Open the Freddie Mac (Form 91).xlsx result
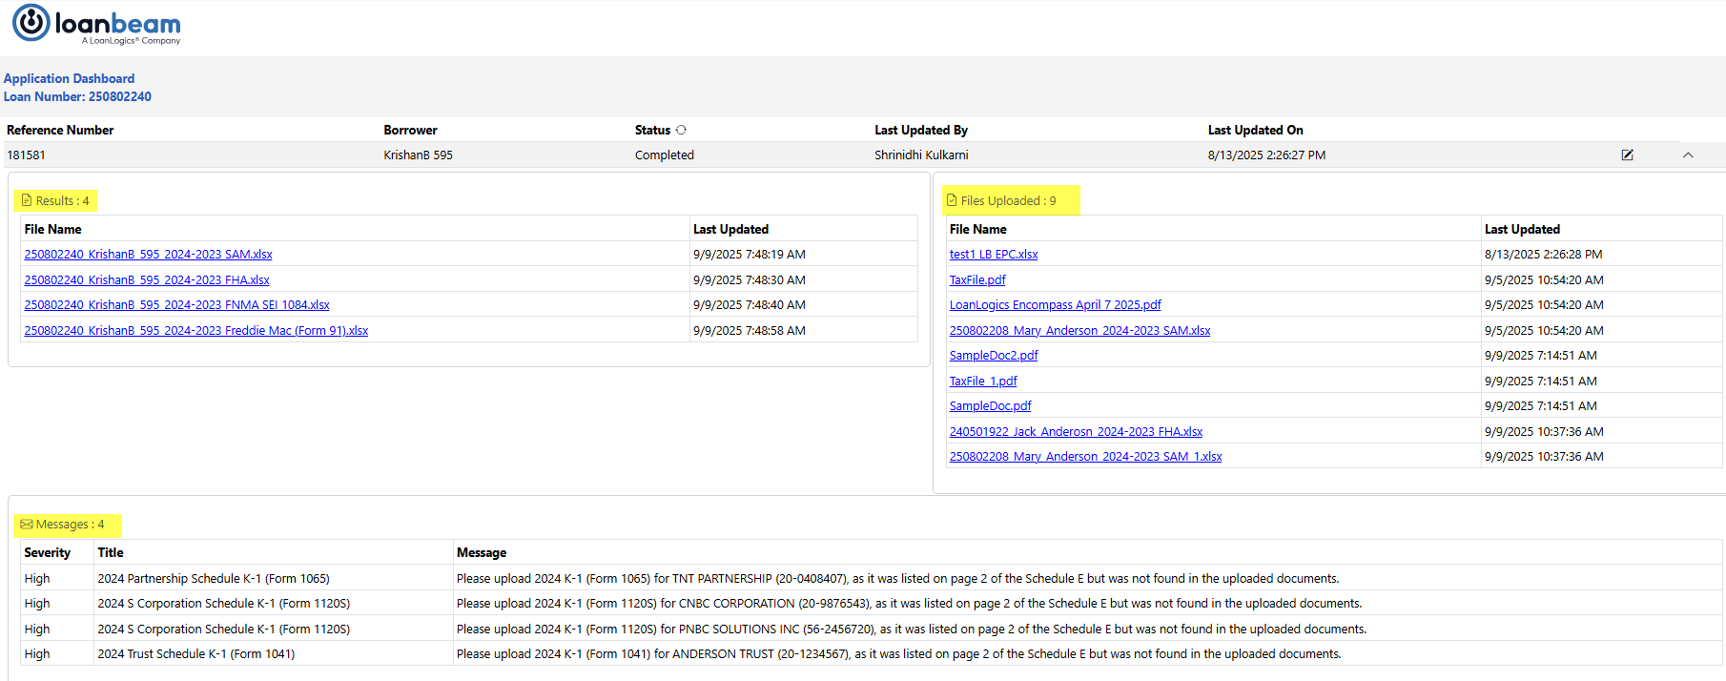The image size is (1726, 681). (195, 331)
